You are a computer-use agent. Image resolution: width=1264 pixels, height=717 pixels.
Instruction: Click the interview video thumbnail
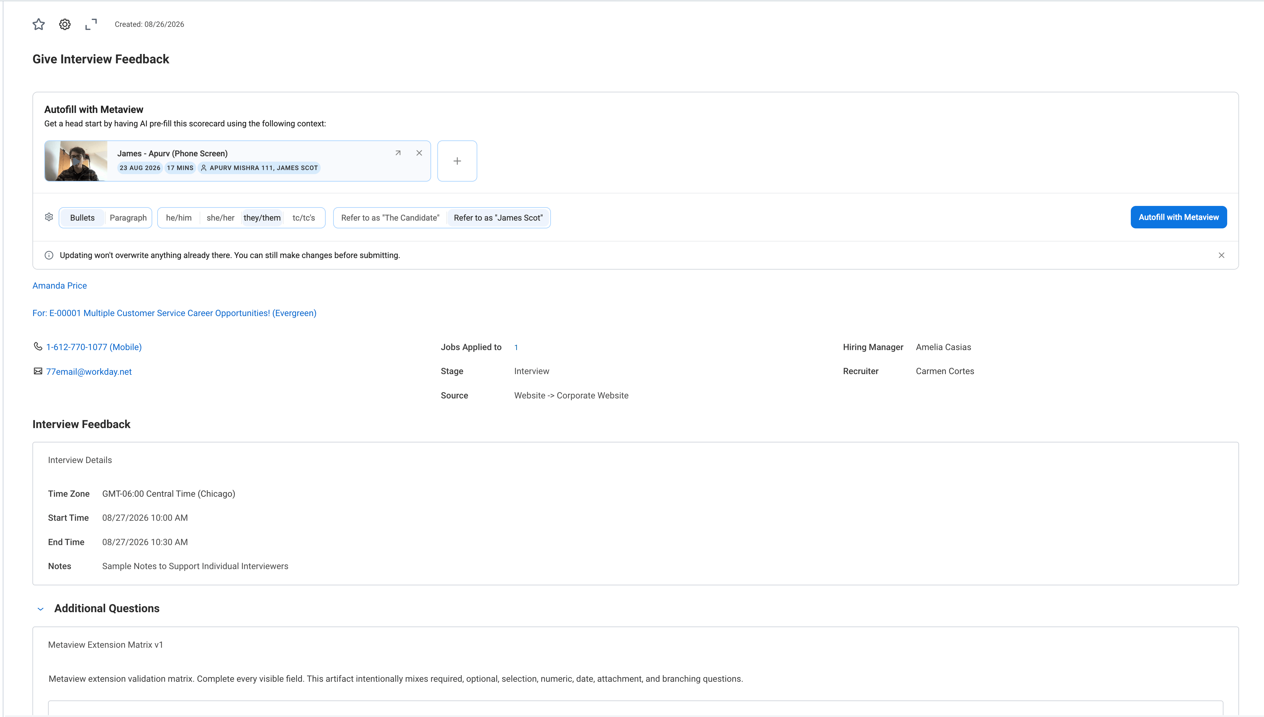[76, 161]
